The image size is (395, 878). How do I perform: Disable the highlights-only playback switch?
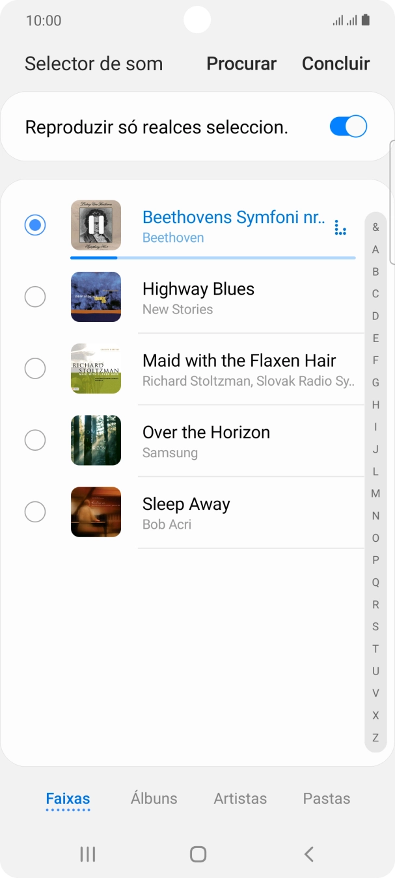coord(348,126)
